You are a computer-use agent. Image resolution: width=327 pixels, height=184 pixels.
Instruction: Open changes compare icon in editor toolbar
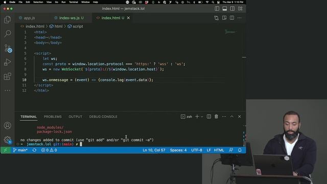click(x=217, y=18)
